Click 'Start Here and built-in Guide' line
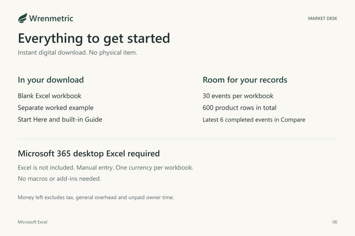The height and width of the screenshot is (236, 355). [x=60, y=120]
